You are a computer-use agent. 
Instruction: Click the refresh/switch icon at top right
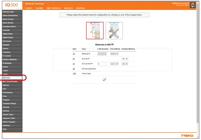[x=193, y=5]
